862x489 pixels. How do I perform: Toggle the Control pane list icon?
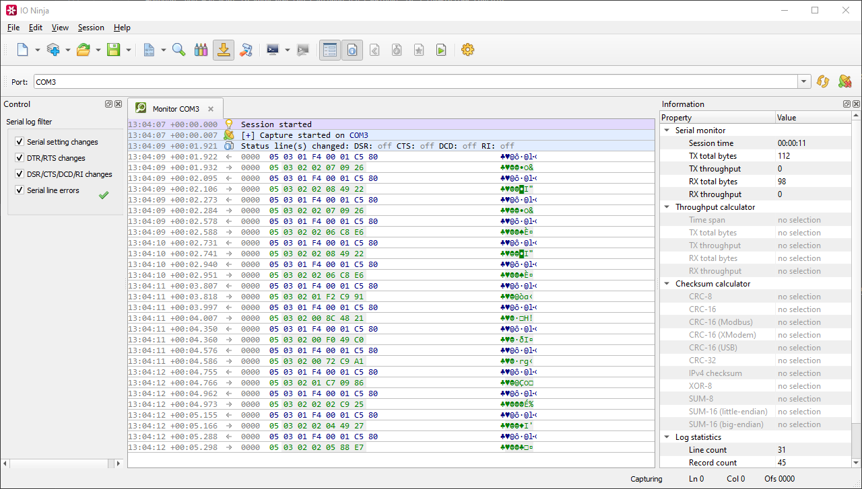[330, 50]
